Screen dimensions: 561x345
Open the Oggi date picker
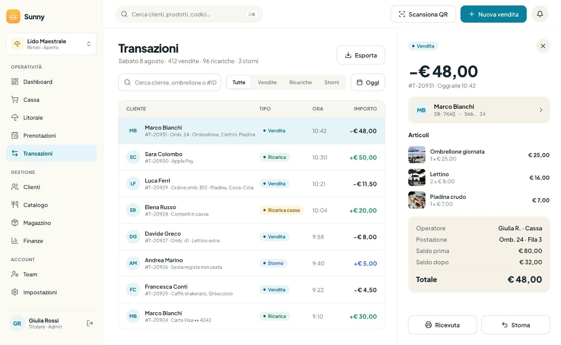pyautogui.click(x=368, y=82)
